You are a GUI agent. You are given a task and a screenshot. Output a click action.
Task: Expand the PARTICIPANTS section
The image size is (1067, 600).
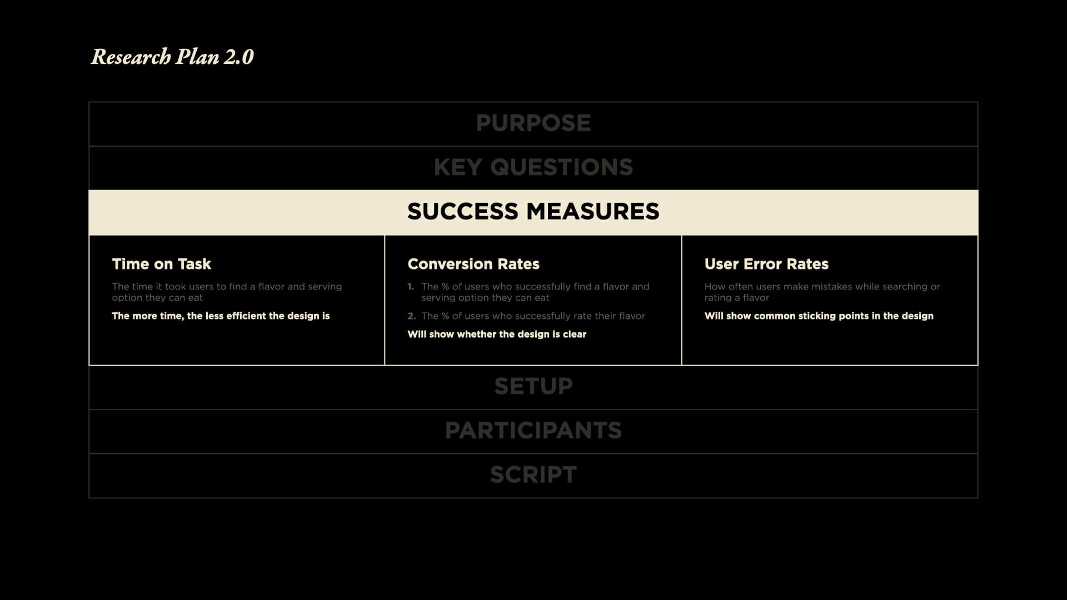pos(533,431)
